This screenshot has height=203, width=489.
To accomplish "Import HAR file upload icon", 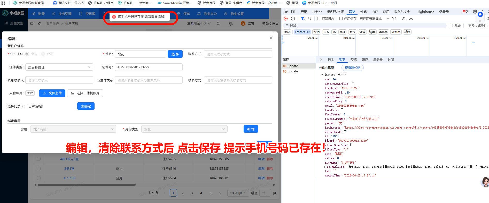I will point(404,19).
